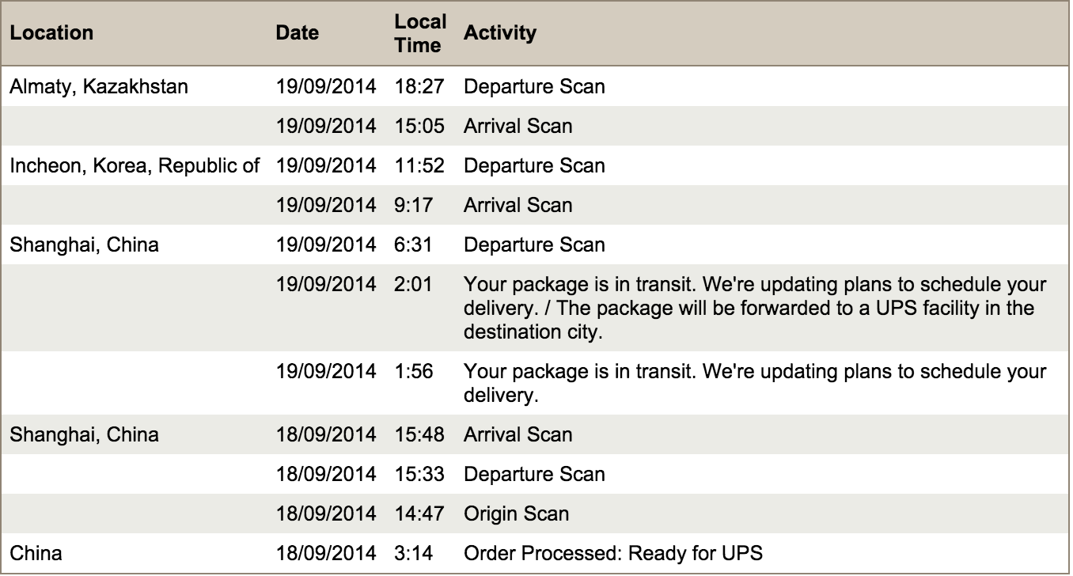Click the Origin Scan activity

point(516,513)
